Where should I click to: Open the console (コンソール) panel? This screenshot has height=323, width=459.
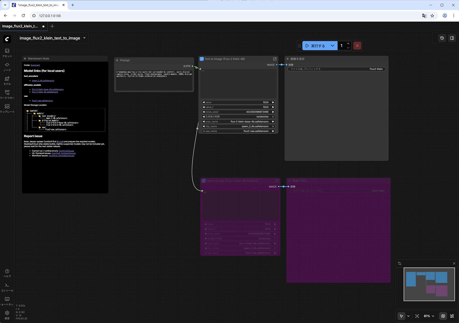7,287
